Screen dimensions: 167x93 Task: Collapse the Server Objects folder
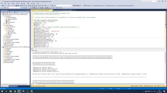click(3, 25)
